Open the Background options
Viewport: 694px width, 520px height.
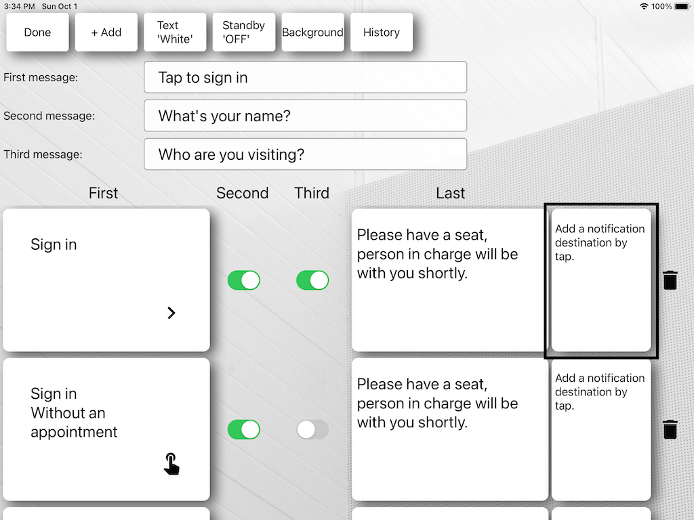(x=313, y=32)
